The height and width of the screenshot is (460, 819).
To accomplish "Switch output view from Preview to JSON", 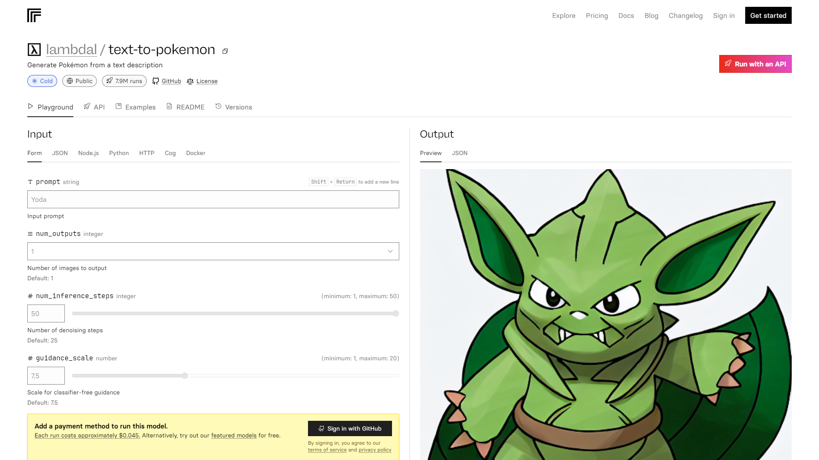I will click(459, 153).
